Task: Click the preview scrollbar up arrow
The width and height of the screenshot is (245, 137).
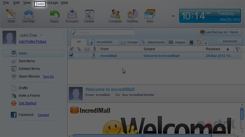Action: [242, 105]
